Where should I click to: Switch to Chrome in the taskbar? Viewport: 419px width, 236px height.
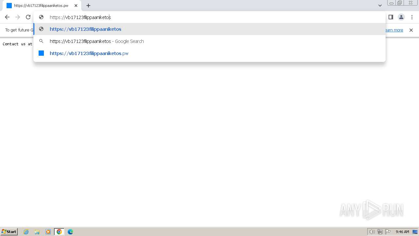59,232
